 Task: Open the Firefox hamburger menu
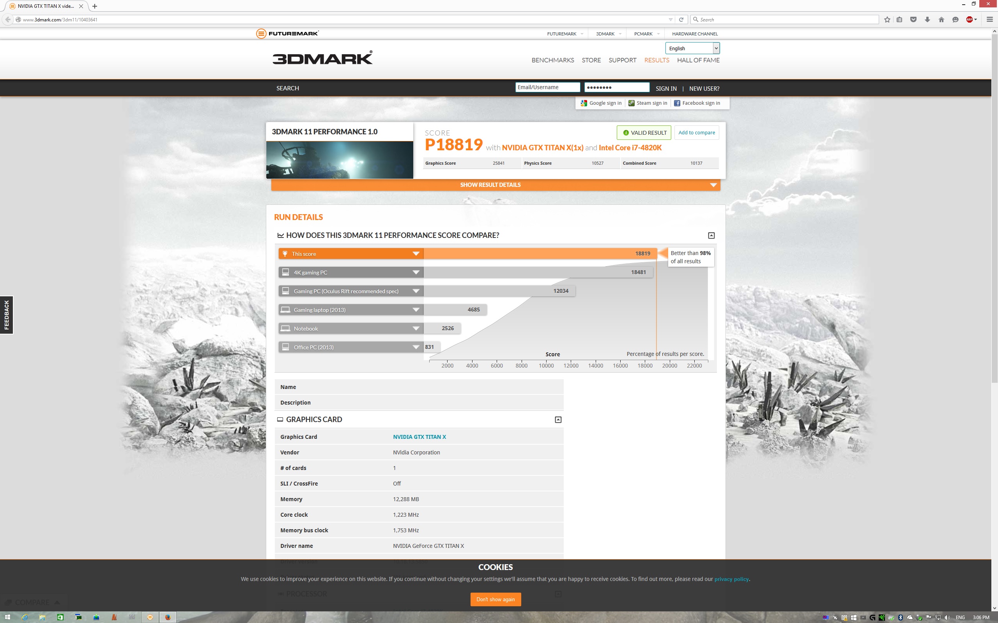pyautogui.click(x=989, y=19)
